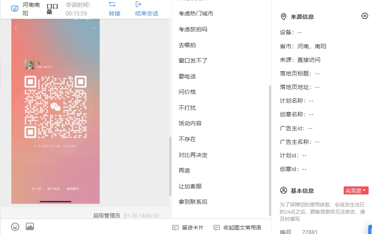Click the 省市: 河南, 南阳 source line
The width and height of the screenshot is (372, 234).
tap(303, 46)
